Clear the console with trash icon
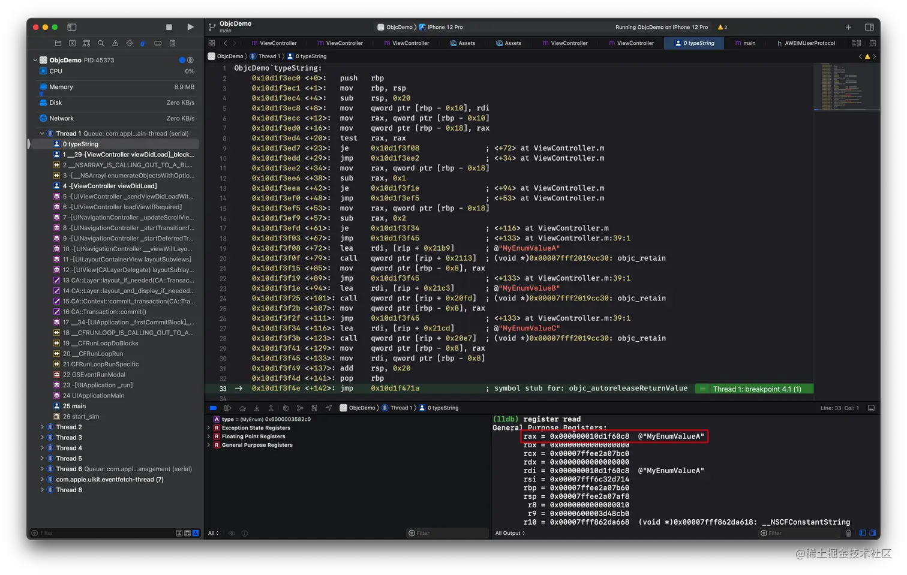This screenshot has width=907, height=575. tap(848, 533)
